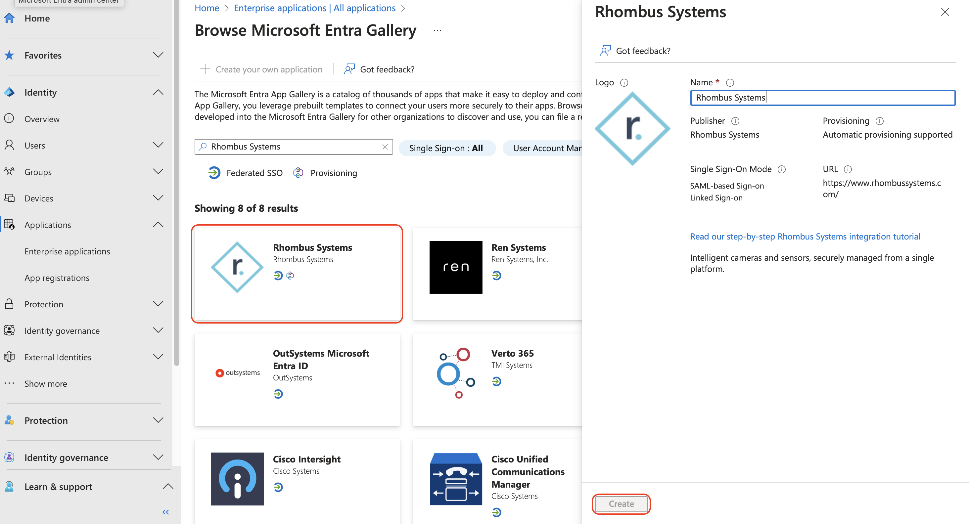Click the Home icon in the sidebar

click(9, 18)
